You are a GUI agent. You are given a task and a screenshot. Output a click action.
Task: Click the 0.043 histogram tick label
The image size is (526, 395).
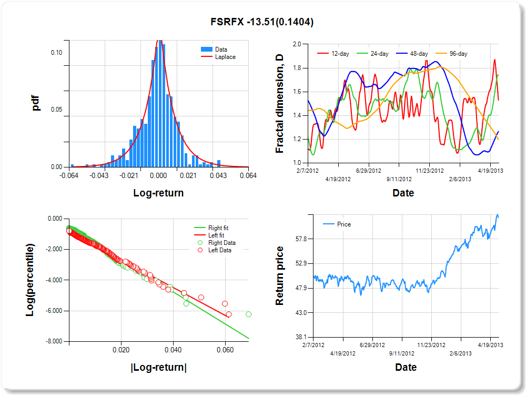coord(218,176)
